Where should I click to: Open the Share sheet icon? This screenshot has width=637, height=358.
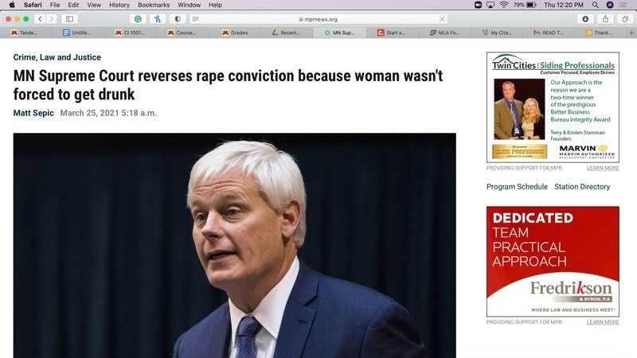605,19
